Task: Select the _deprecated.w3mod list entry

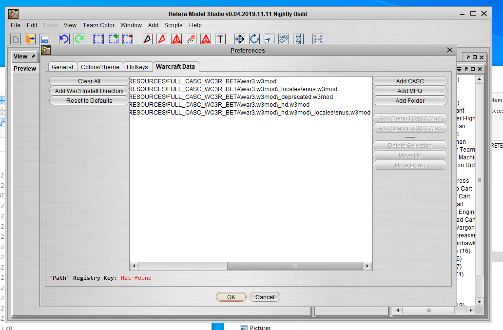Action: 251,97
